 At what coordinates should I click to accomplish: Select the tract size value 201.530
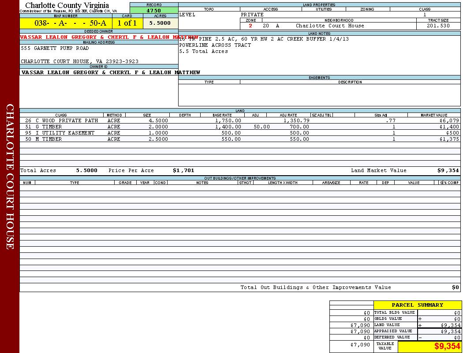point(438,26)
